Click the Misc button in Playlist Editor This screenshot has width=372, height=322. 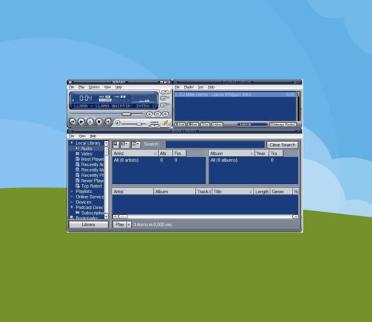click(x=217, y=124)
